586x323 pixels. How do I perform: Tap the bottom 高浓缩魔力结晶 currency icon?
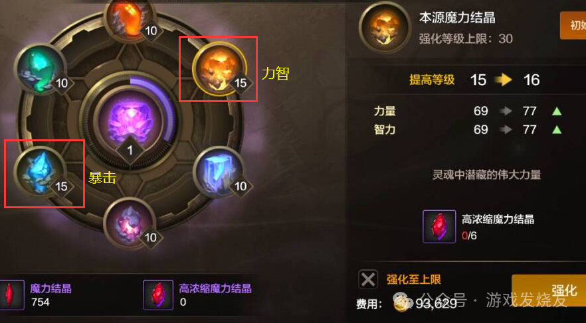coord(158,294)
